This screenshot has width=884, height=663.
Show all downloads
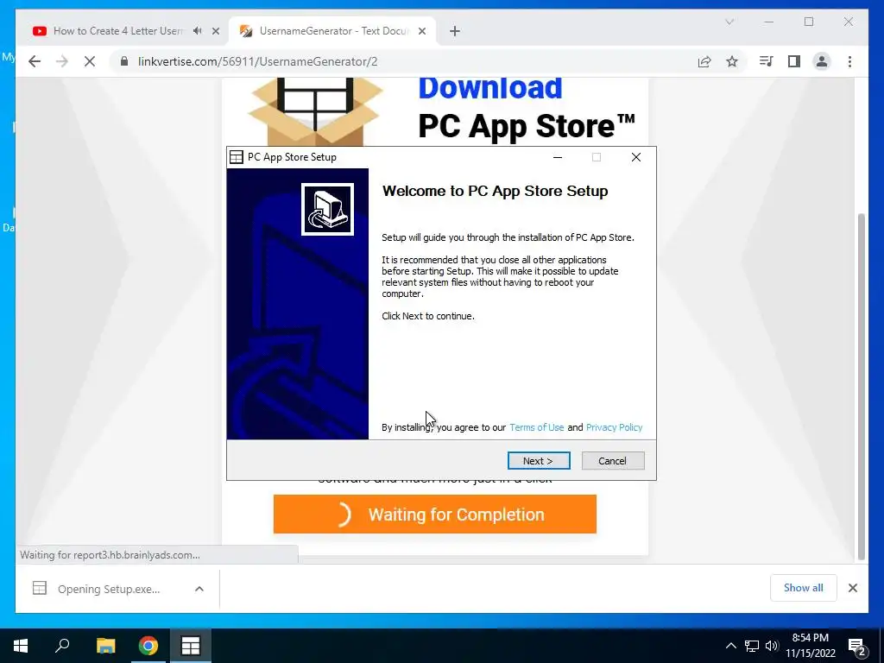(x=804, y=588)
